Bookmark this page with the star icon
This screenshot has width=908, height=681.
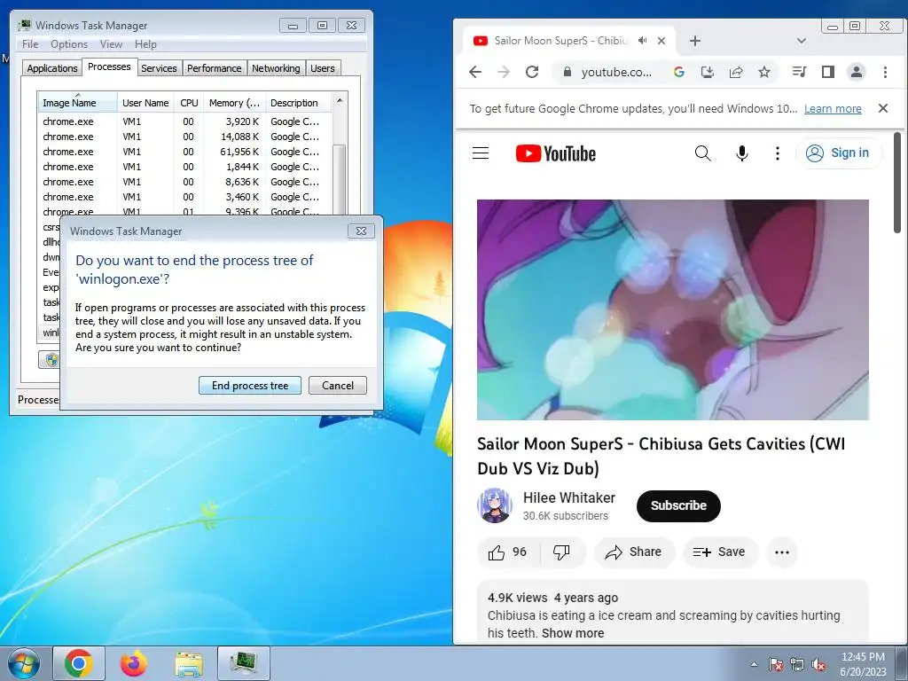[x=764, y=72]
